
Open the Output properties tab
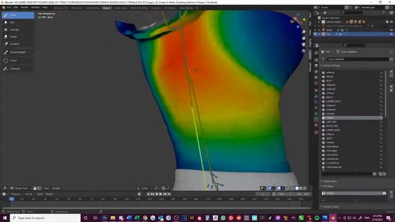[x=316, y=66]
